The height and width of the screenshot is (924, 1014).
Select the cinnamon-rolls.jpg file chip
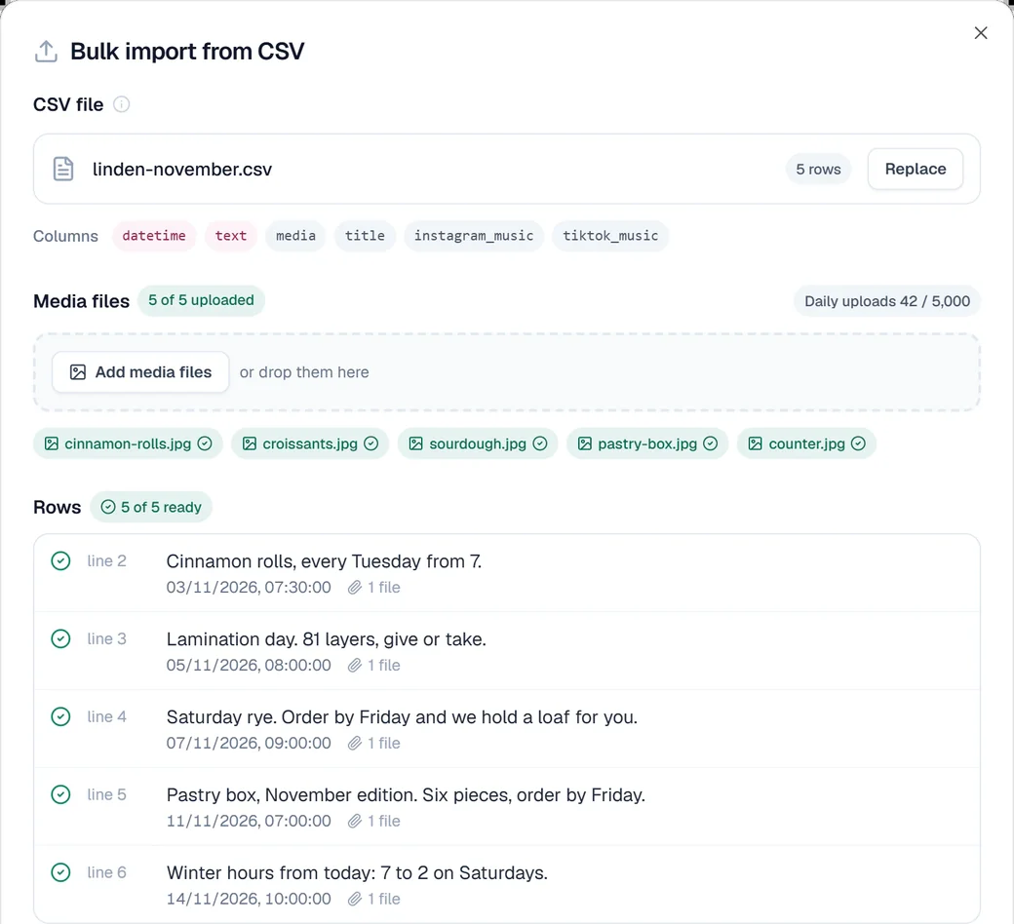(x=128, y=443)
